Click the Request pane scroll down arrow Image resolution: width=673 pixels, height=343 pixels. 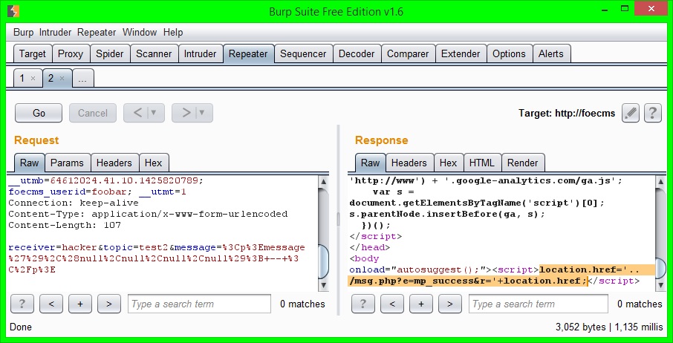pos(324,284)
